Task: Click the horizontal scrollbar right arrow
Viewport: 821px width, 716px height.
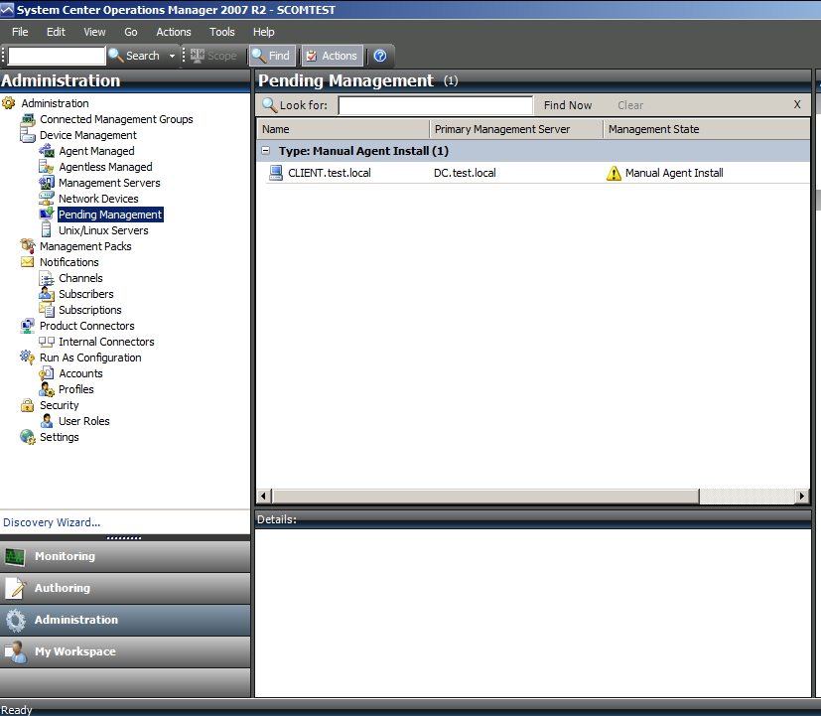Action: 802,496
